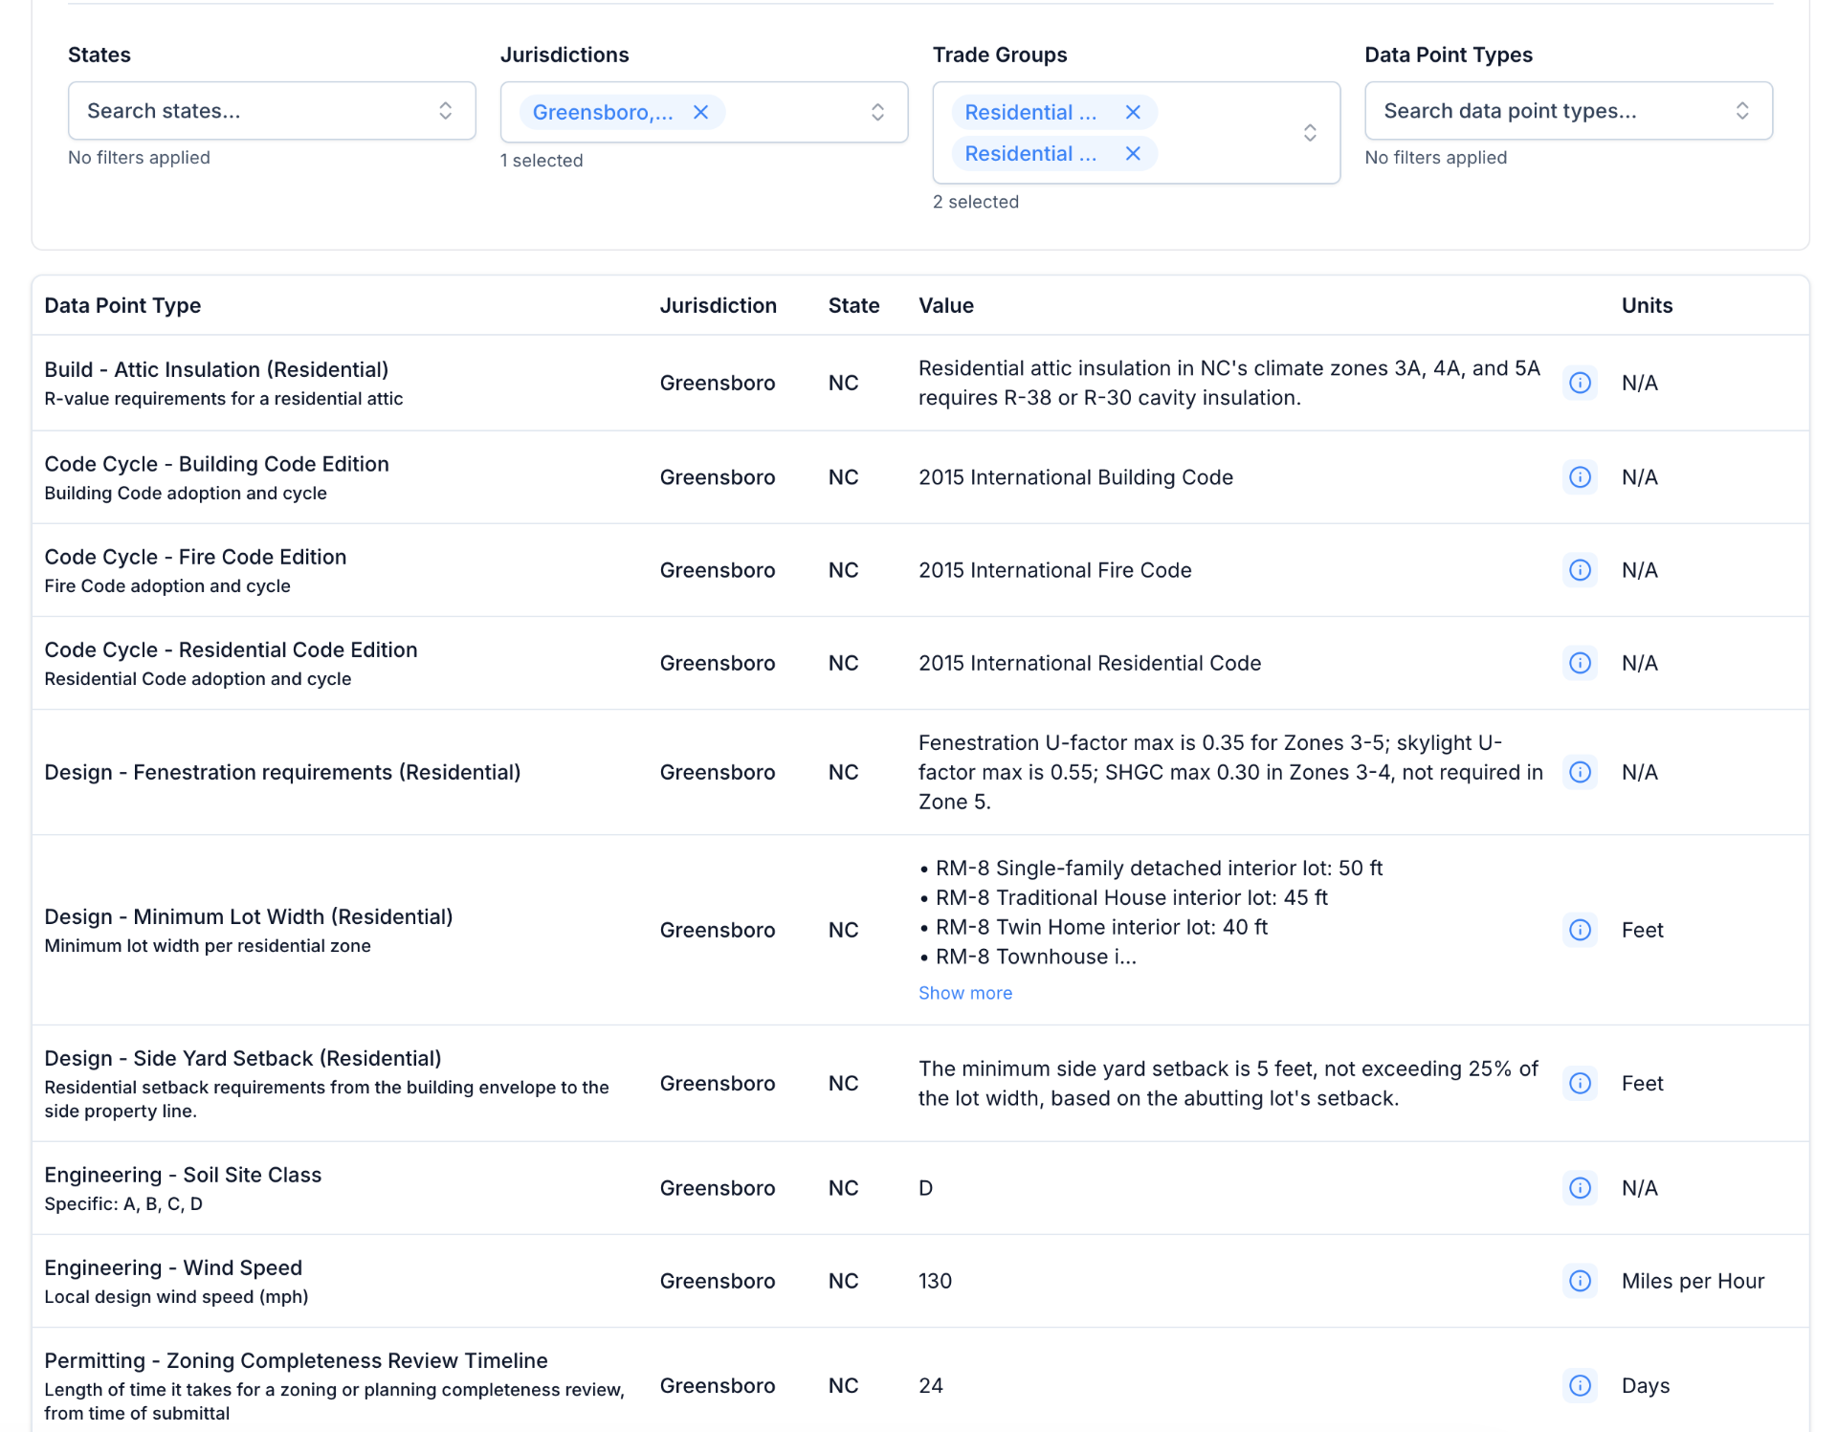Open the Jurisdictions dropdown selector
Image resolution: width=1837 pixels, height=1432 pixels.
click(876, 111)
